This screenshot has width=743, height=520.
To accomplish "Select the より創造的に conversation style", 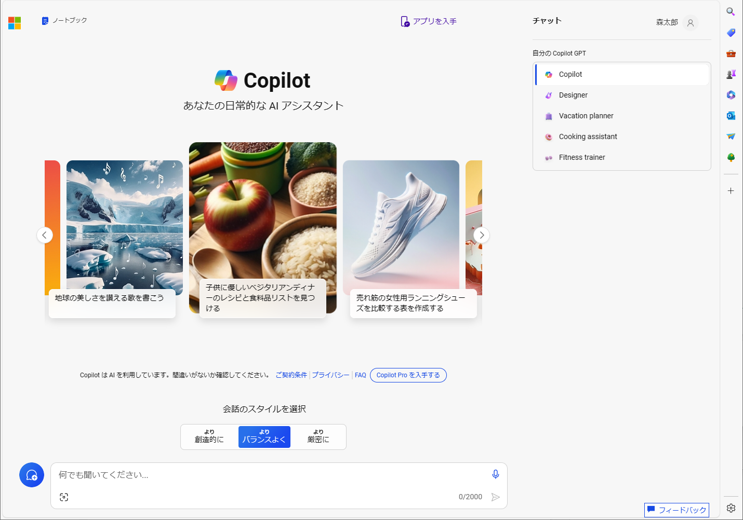I will (x=209, y=436).
